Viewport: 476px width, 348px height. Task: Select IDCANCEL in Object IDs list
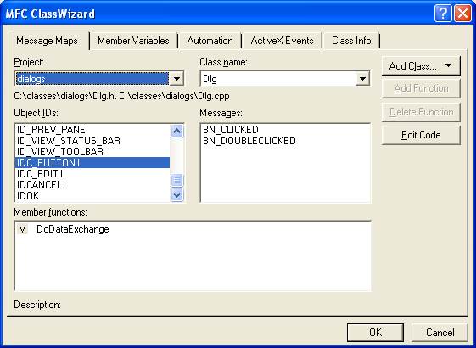[x=92, y=185]
